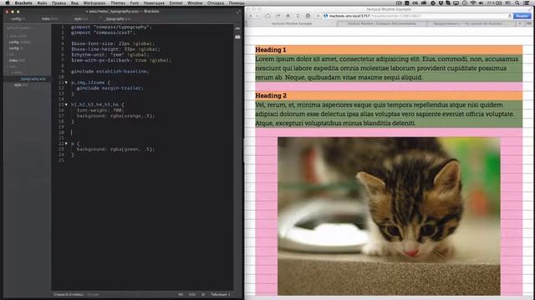Open the Emmet menu

pos(176,2)
